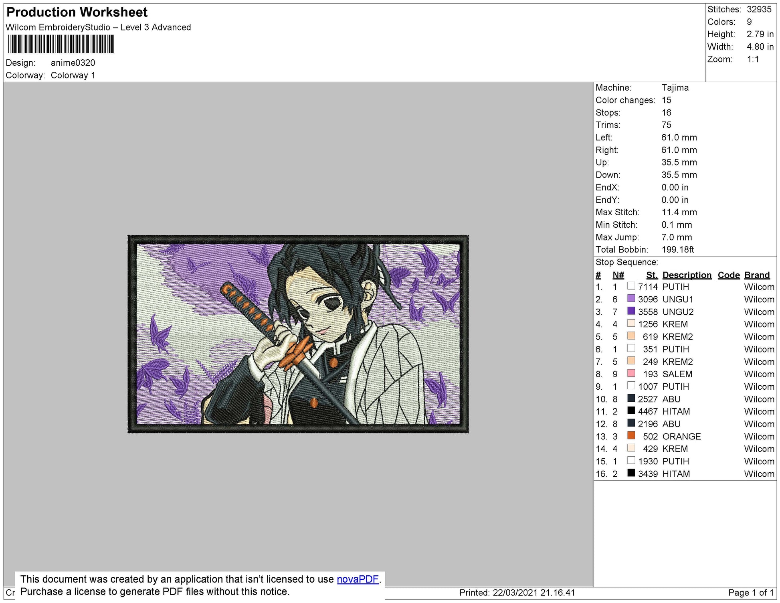Click the UNGU1 light purple swatch
The width and height of the screenshot is (780, 603).
[631, 298]
